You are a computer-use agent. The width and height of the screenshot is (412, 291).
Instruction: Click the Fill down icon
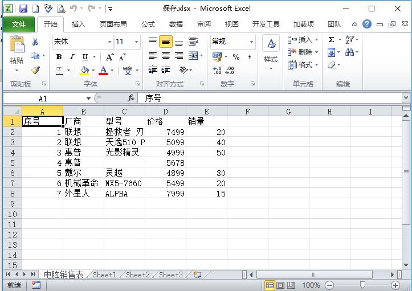pyautogui.click(x=331, y=52)
